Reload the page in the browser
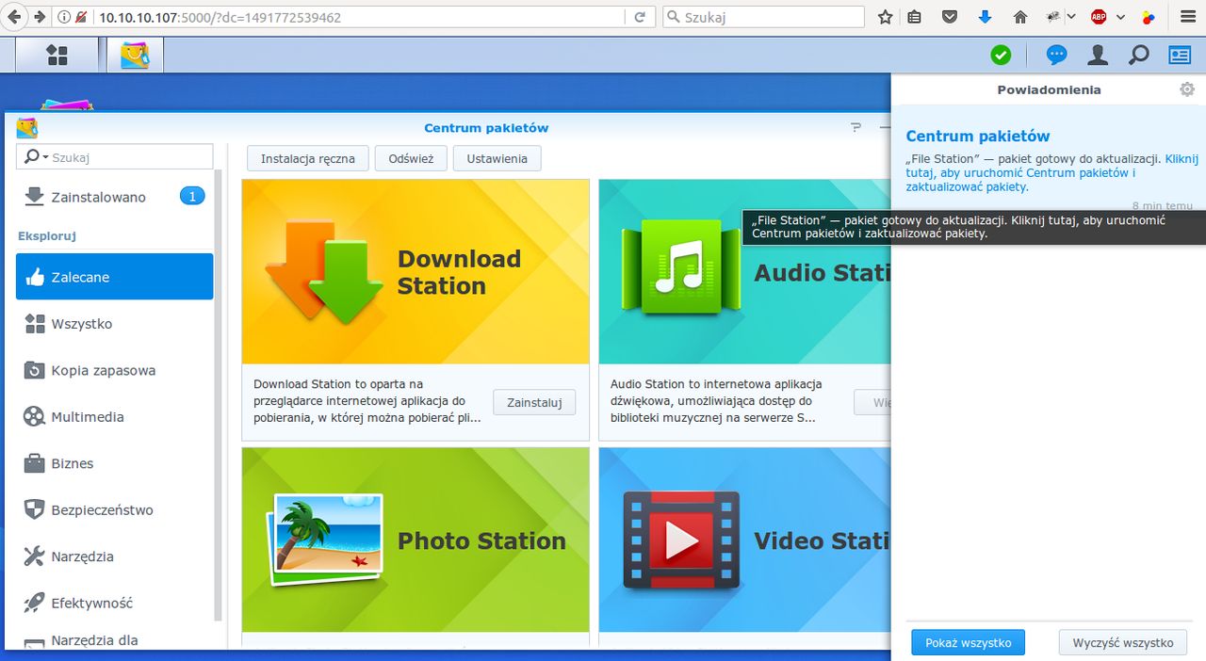The width and height of the screenshot is (1206, 661). (640, 17)
